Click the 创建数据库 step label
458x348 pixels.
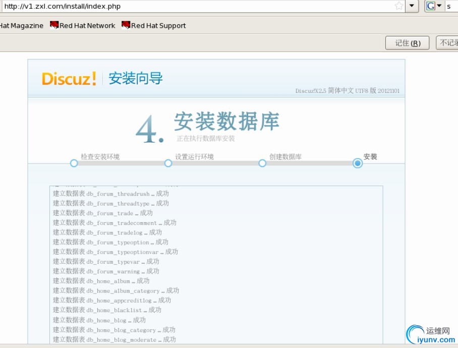click(285, 157)
